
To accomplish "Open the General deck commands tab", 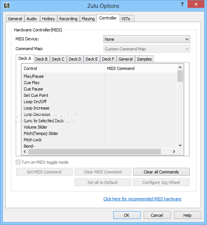I will (126, 59).
